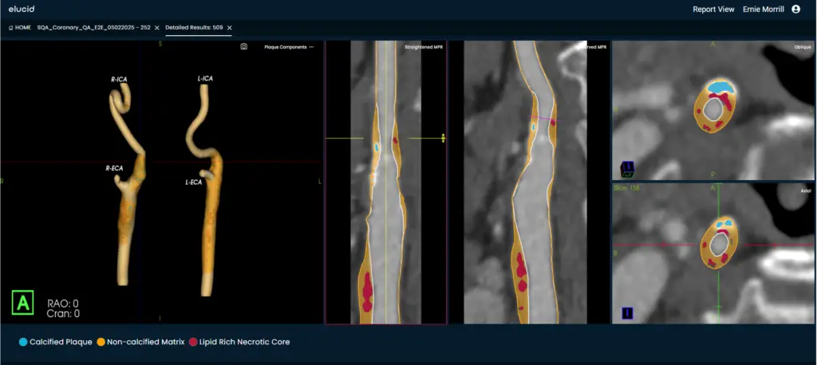The image size is (817, 365).
Task: Close the Detailed Results: 509 tab
Action: pos(229,28)
